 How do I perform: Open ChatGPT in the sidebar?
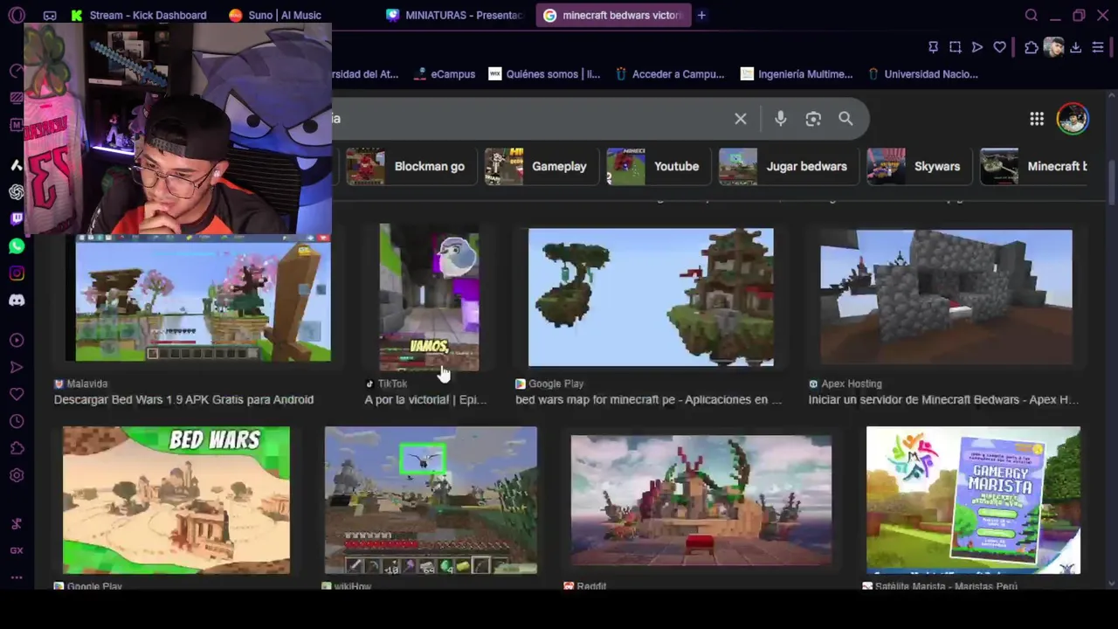coord(16,192)
